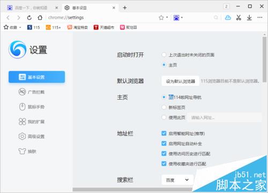Select 114啦网址导航 as homepage

(164, 97)
